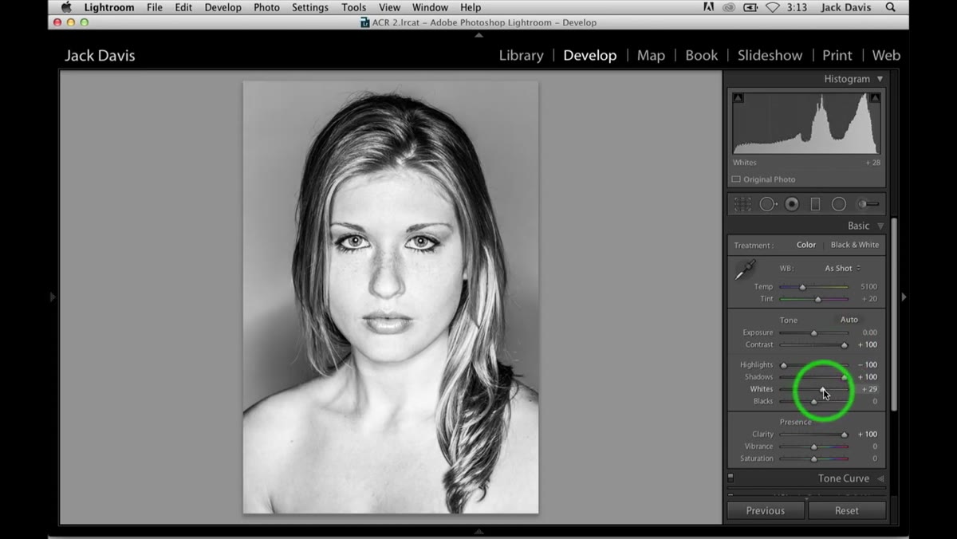Screen dimensions: 957x539
Task: Toggle shadow clipping indicator in histogram
Action: tap(738, 98)
